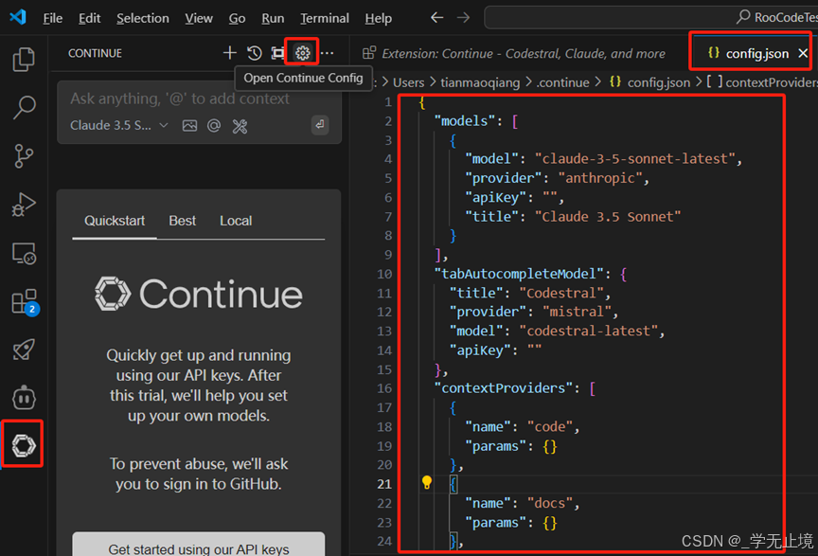Viewport: 818px width, 556px height.
Task: Click the 'tianmaoqiang' breadcrumb segment
Action: pyautogui.click(x=480, y=82)
